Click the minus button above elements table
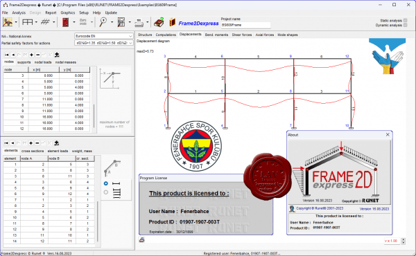 pos(37,143)
